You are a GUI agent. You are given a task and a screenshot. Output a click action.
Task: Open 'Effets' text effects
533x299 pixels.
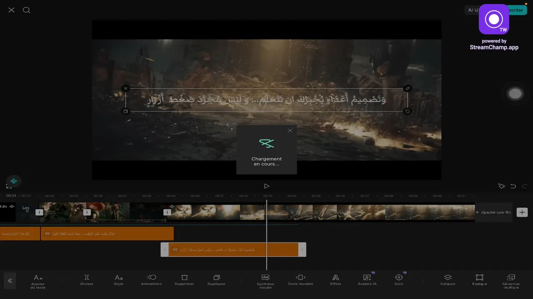[x=336, y=280]
